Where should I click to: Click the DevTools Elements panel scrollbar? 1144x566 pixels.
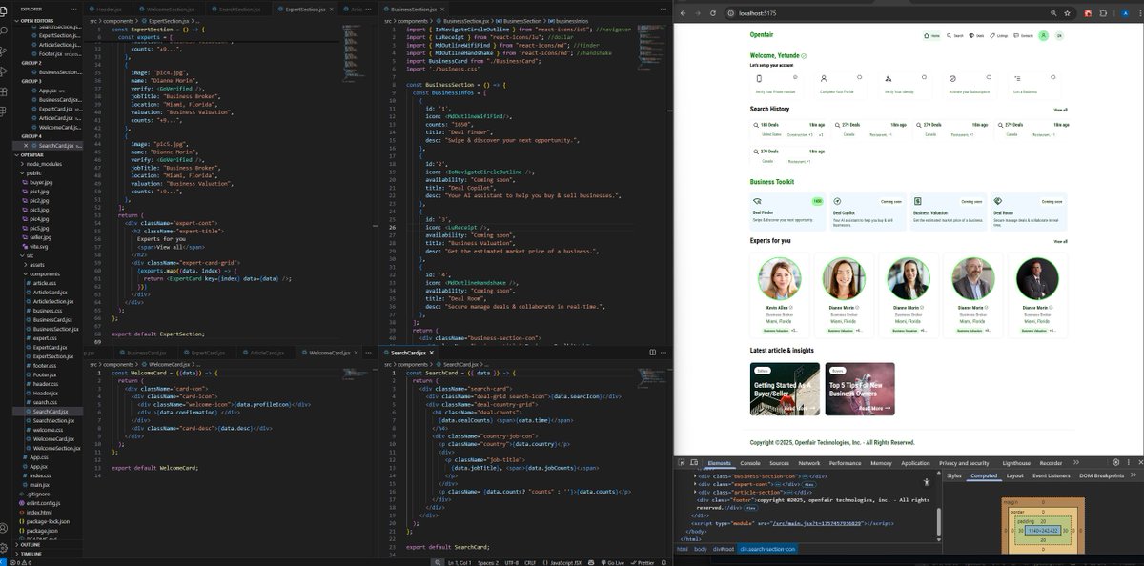click(939, 522)
